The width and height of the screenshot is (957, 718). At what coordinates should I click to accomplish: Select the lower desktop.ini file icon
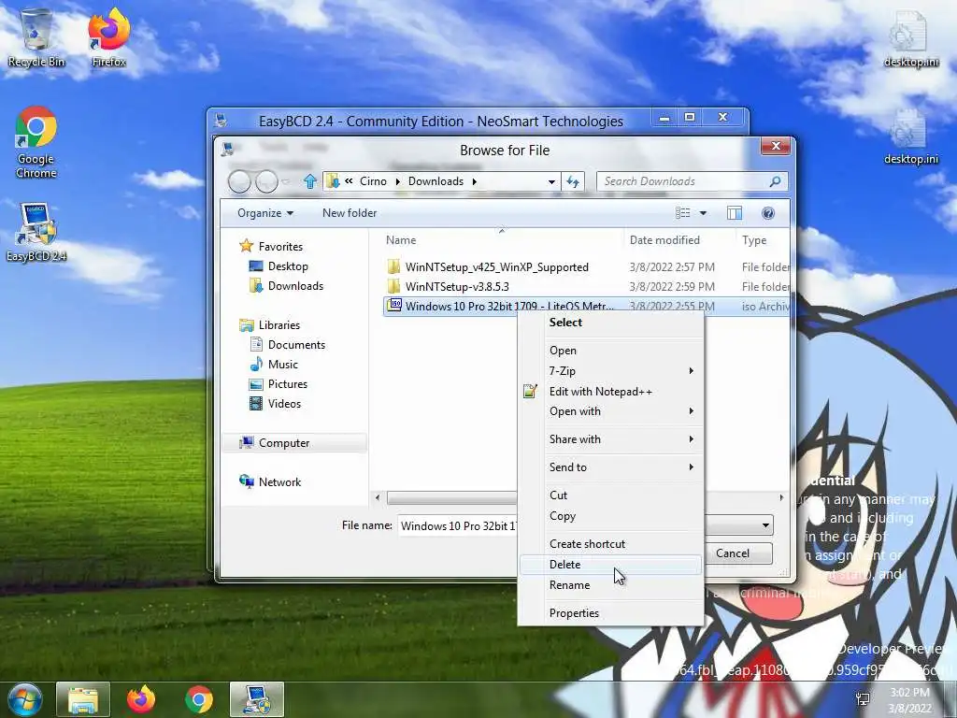910,136
